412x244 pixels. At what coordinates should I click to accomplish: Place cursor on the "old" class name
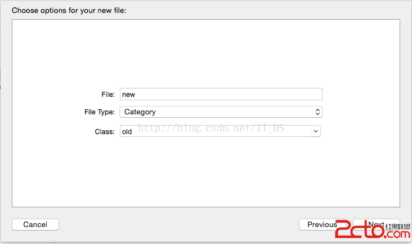tap(127, 132)
